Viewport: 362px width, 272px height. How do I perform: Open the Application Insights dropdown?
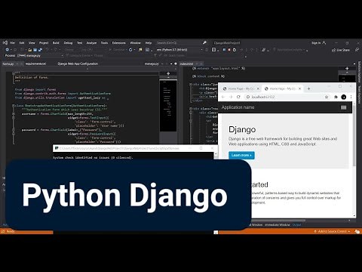coord(290,50)
